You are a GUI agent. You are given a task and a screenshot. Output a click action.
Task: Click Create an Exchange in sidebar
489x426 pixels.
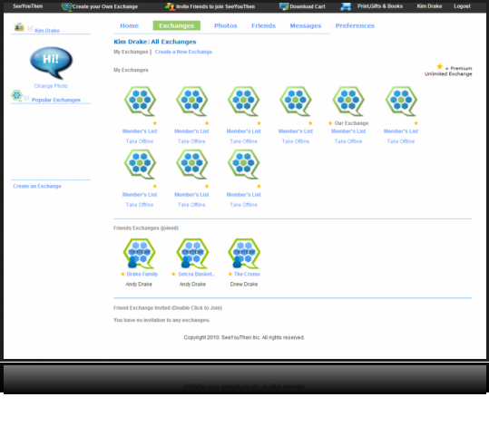[x=37, y=186]
